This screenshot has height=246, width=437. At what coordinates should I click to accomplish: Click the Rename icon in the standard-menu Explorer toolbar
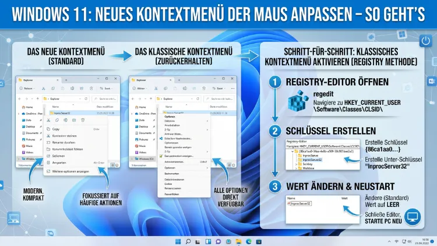pos(72,89)
